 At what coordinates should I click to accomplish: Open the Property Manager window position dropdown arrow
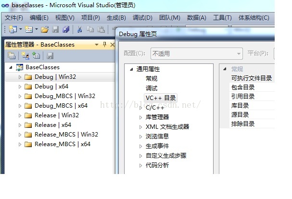tap(97, 45)
